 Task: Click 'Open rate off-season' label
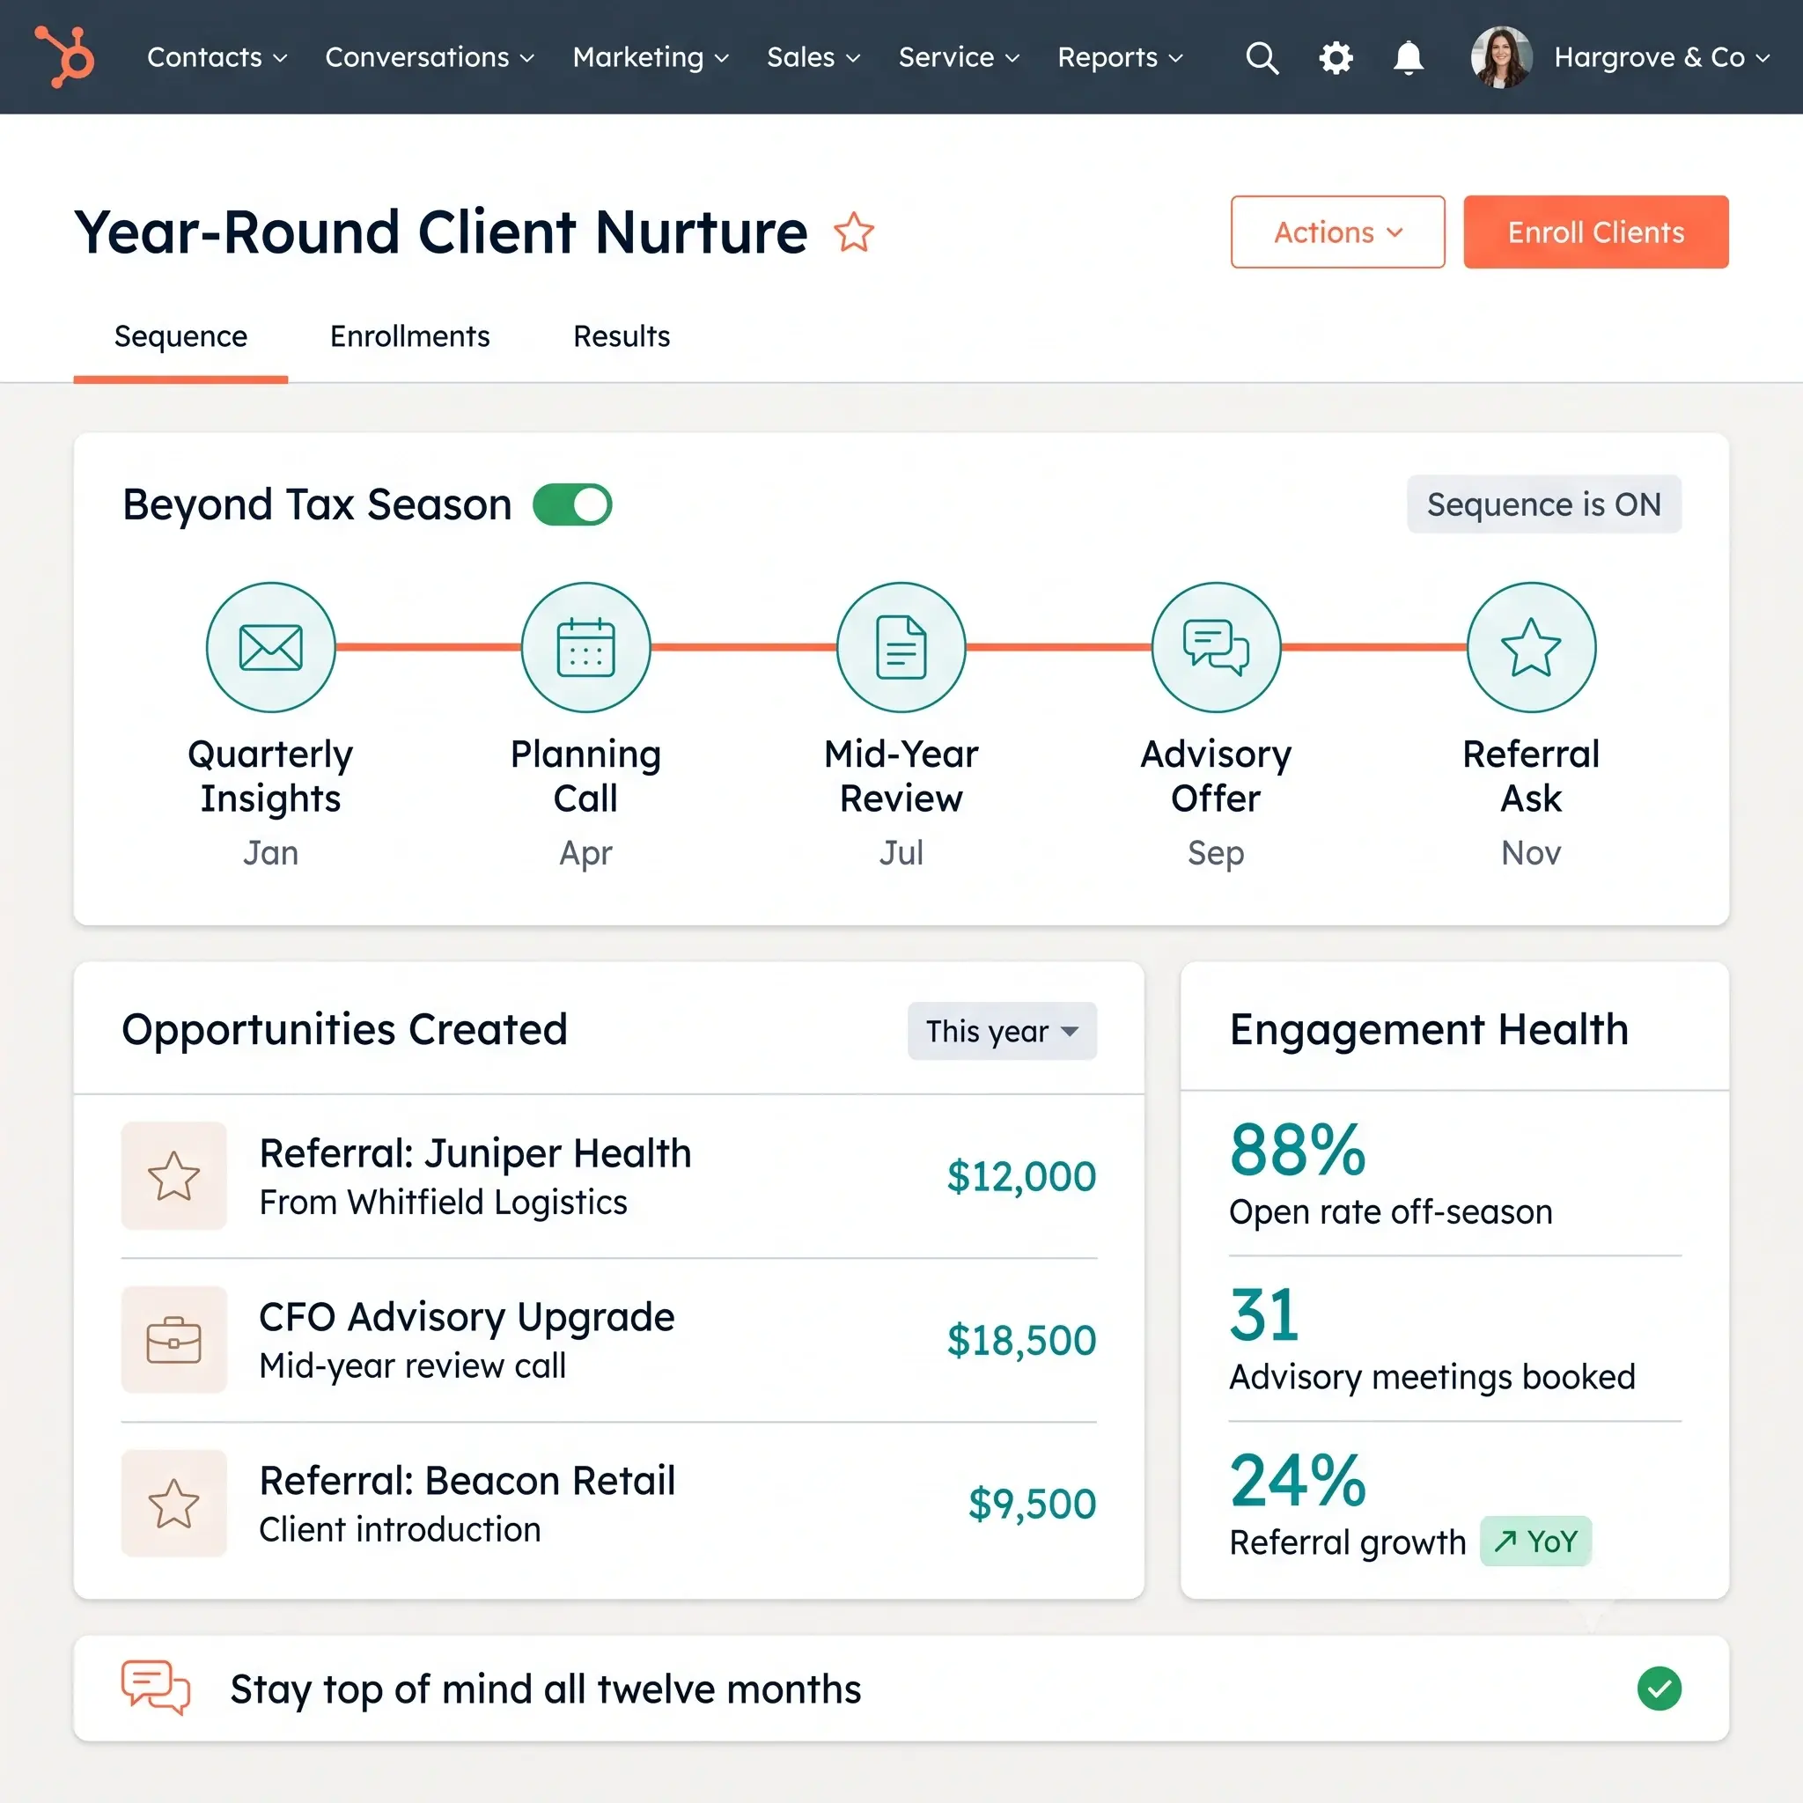pos(1390,1212)
